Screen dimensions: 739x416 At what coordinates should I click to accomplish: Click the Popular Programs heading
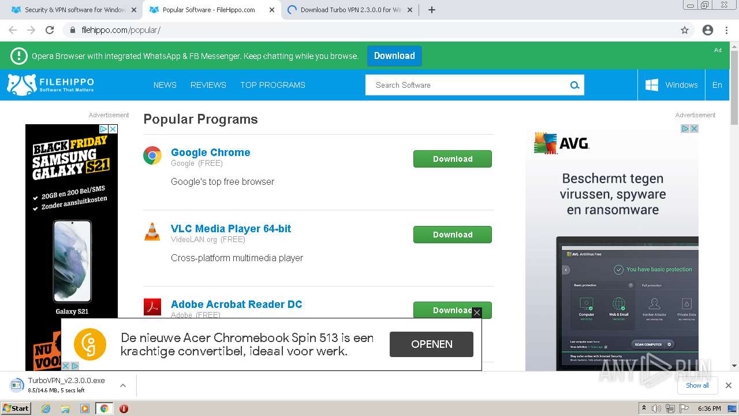pyautogui.click(x=200, y=119)
